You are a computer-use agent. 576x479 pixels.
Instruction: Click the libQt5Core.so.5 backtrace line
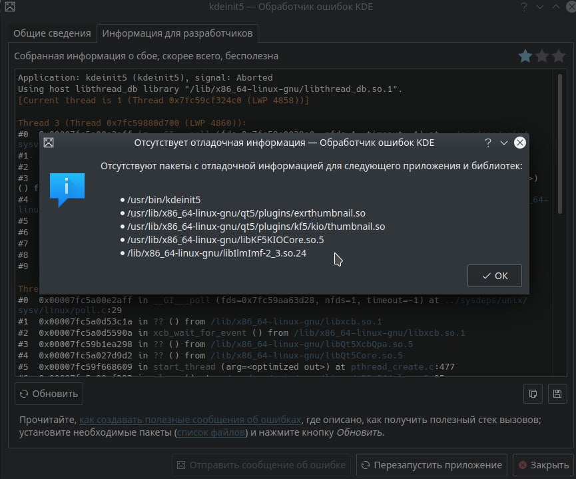point(210,356)
